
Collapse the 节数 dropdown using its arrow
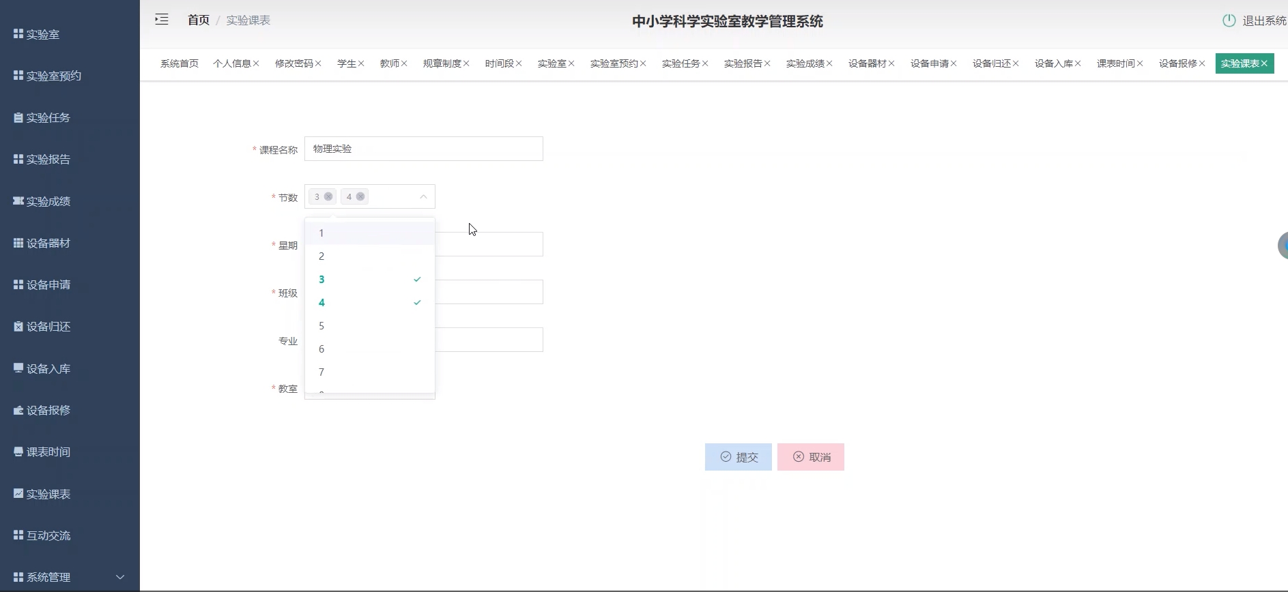click(x=423, y=196)
